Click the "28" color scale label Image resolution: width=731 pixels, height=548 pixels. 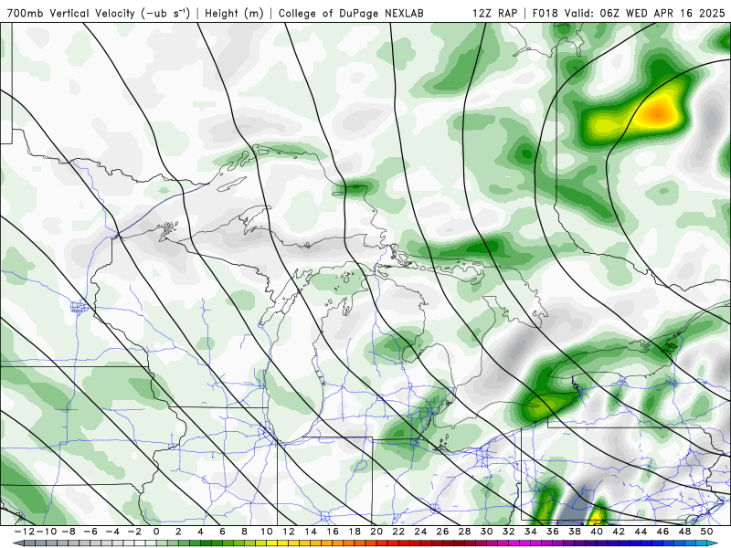(x=464, y=532)
